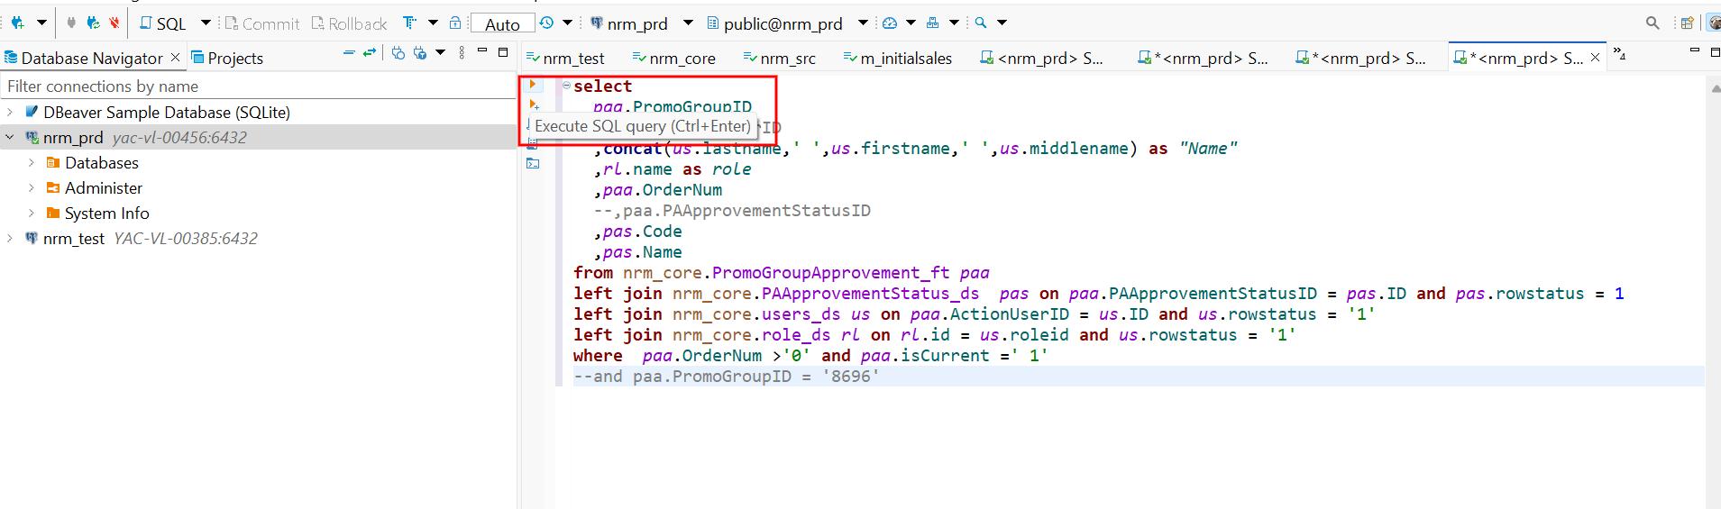Open the SQL console icon in gutter

tap(533, 163)
